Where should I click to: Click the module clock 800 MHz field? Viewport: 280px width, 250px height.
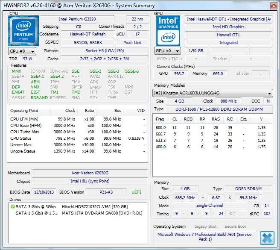(229, 101)
